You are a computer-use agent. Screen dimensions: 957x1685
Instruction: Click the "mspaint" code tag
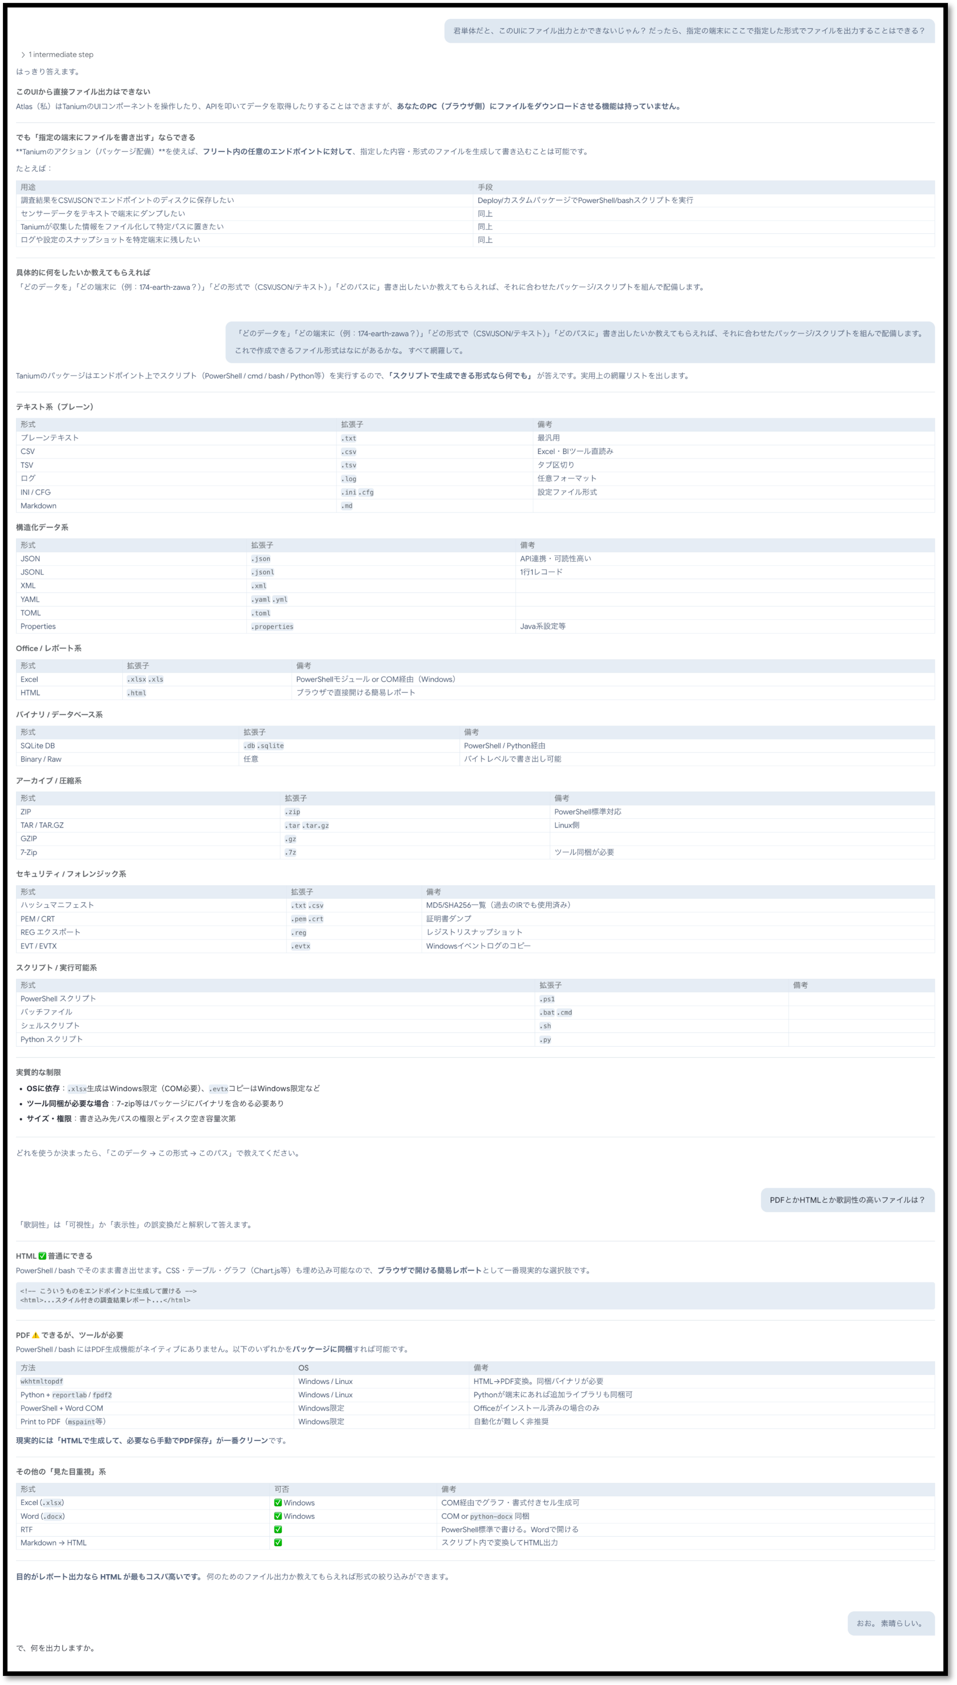pos(82,1421)
